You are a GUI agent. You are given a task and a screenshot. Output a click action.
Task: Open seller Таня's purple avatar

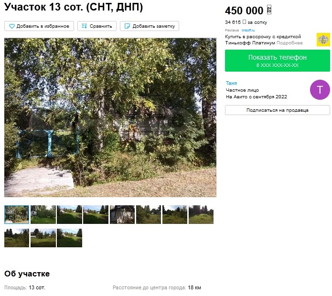[320, 90]
